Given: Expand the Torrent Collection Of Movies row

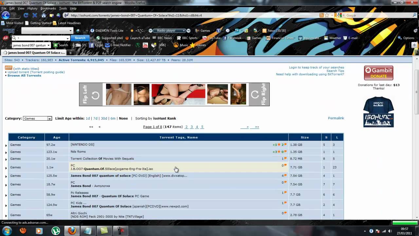Looking at the screenshot, I should tap(6, 159).
